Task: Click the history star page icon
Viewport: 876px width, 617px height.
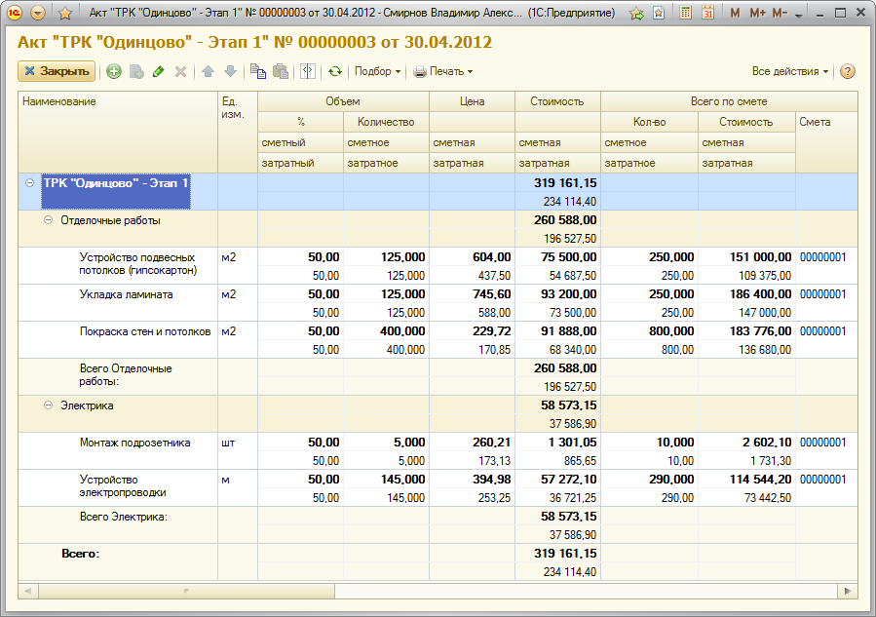Action: [659, 13]
